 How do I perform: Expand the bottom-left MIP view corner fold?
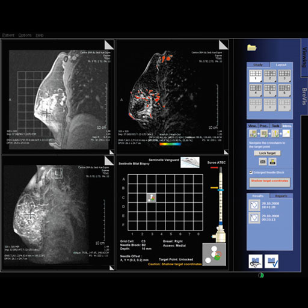click(109, 161)
